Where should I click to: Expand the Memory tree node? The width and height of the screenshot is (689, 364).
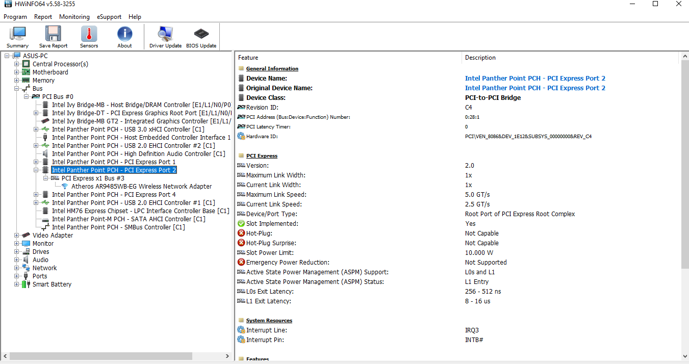[x=17, y=80]
